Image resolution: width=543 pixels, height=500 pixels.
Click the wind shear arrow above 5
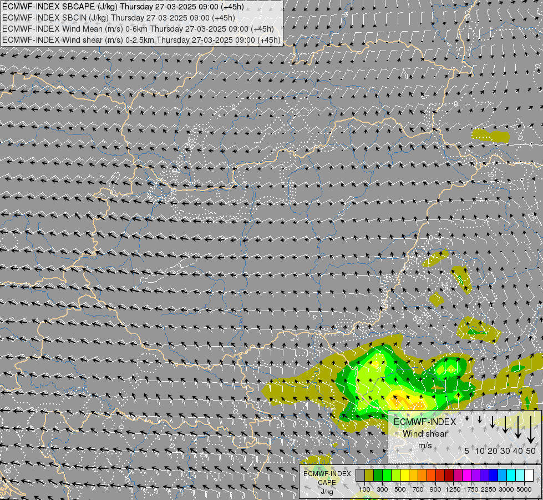467,418
